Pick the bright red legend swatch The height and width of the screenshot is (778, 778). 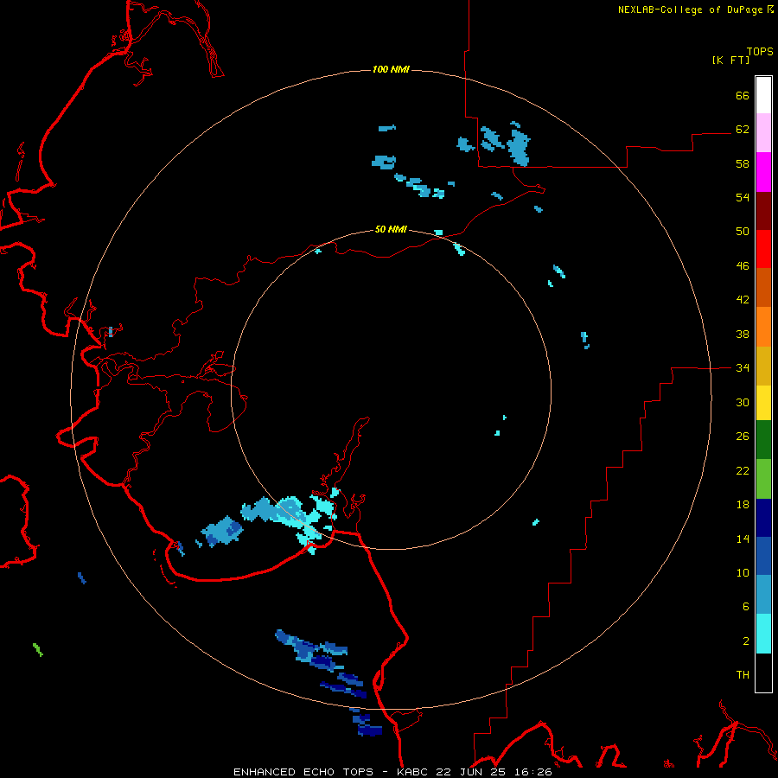point(763,249)
